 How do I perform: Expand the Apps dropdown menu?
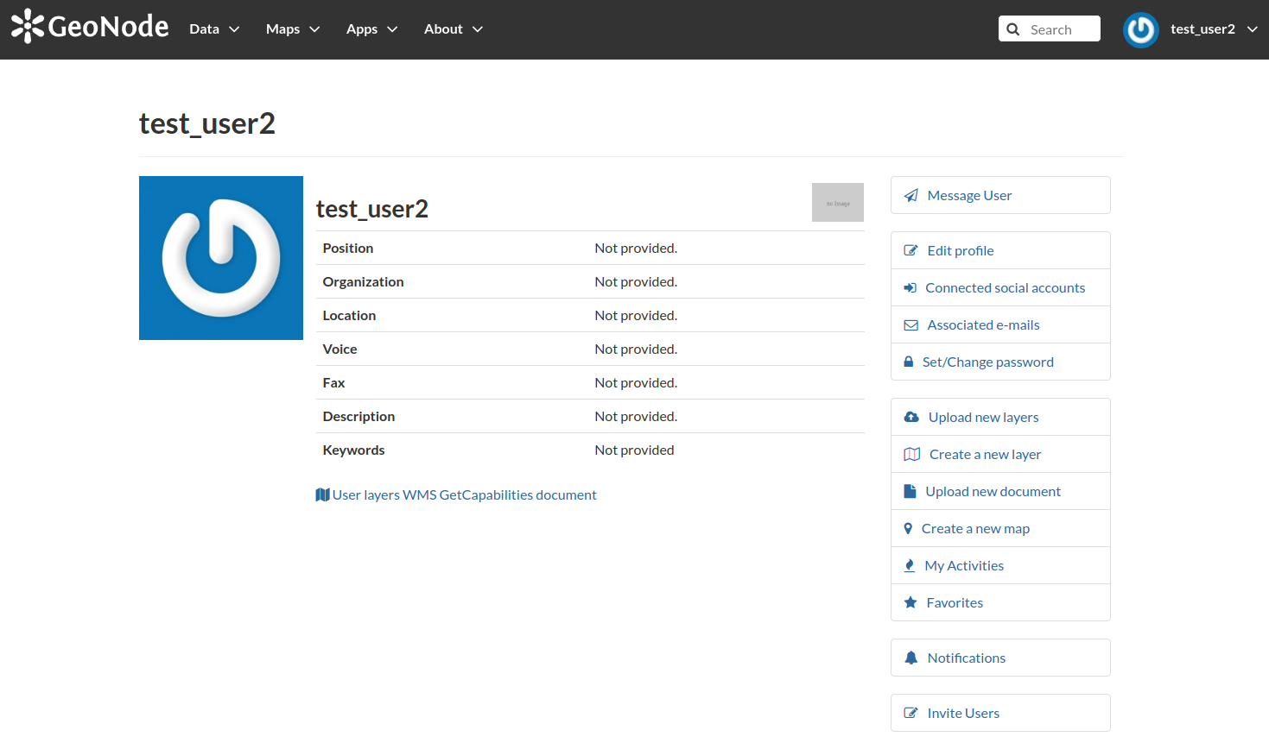point(371,29)
